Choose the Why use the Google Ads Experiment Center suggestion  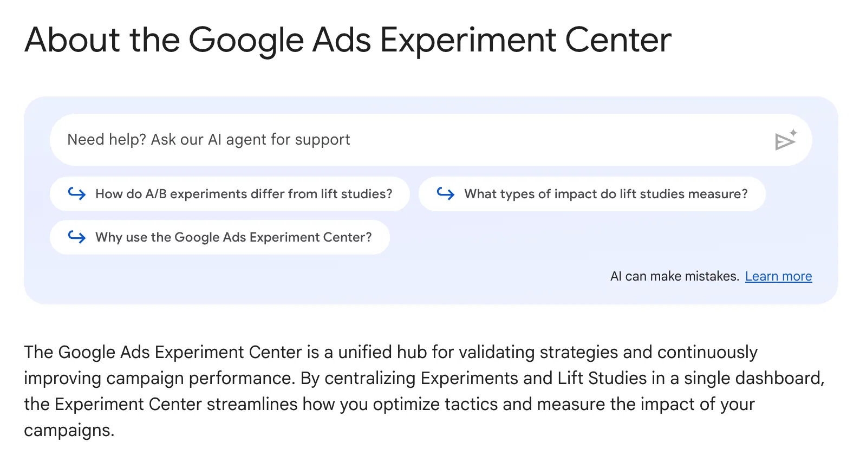click(x=220, y=237)
